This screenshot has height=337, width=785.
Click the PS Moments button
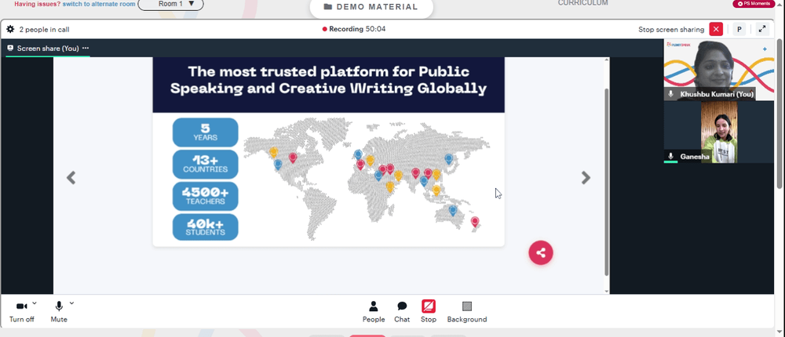[x=754, y=3]
